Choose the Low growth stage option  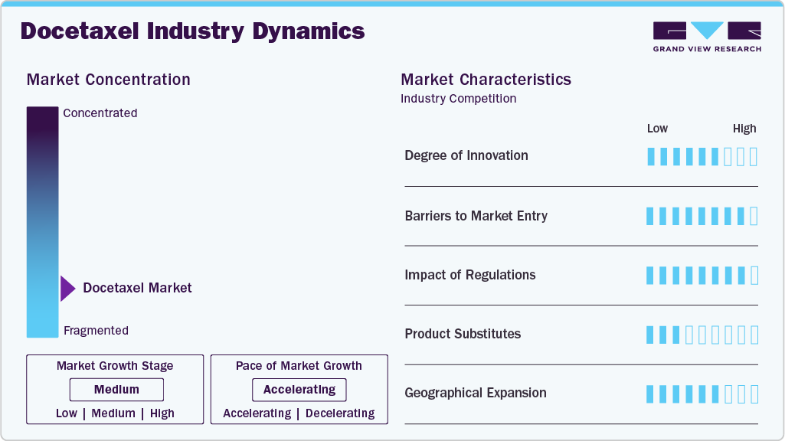point(67,413)
